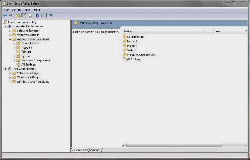This screenshot has height=160, width=250.
Task: Open the View menu
Action: pos(27,10)
